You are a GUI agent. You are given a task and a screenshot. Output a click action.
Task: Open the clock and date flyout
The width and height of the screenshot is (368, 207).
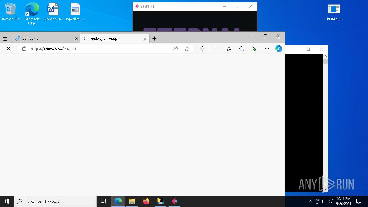click(x=343, y=201)
